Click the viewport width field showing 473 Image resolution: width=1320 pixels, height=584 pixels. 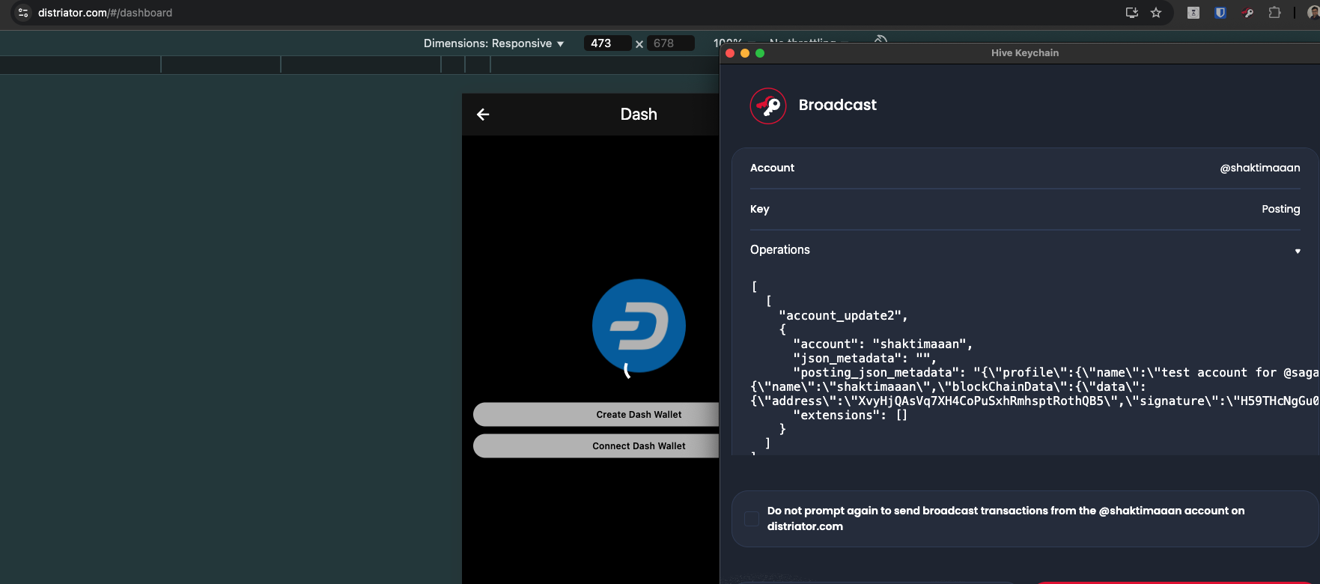606,43
